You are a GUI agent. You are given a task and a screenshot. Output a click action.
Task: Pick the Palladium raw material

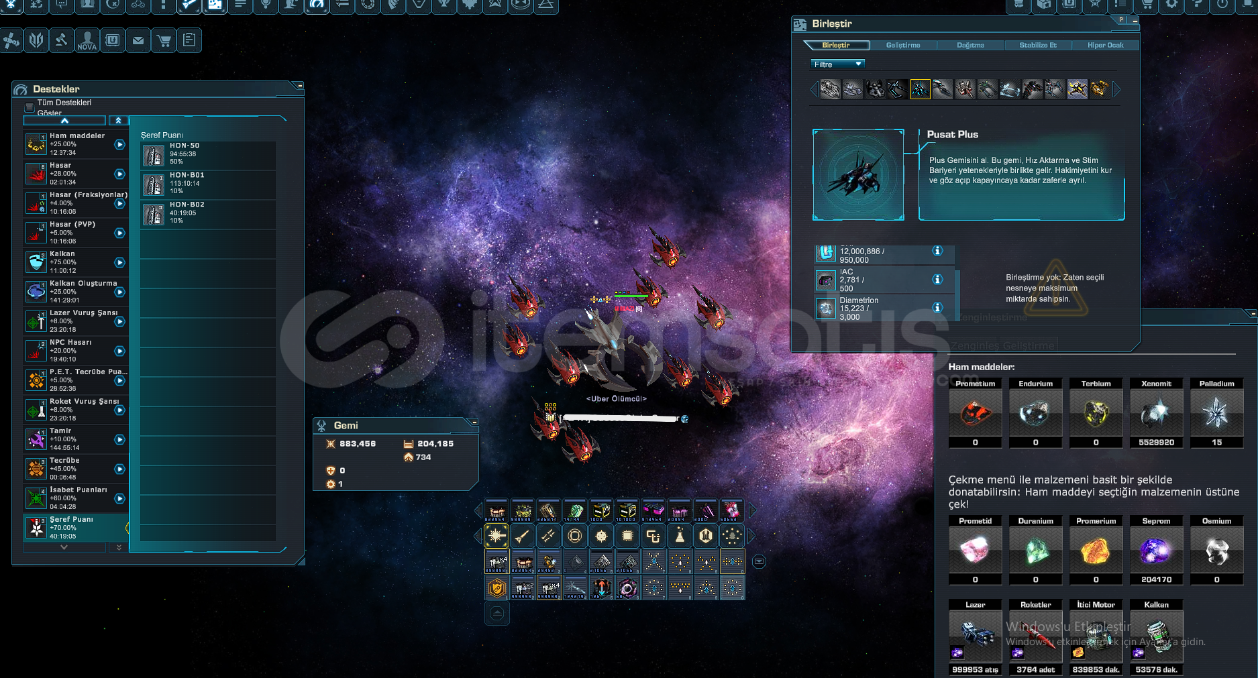[x=1216, y=414]
